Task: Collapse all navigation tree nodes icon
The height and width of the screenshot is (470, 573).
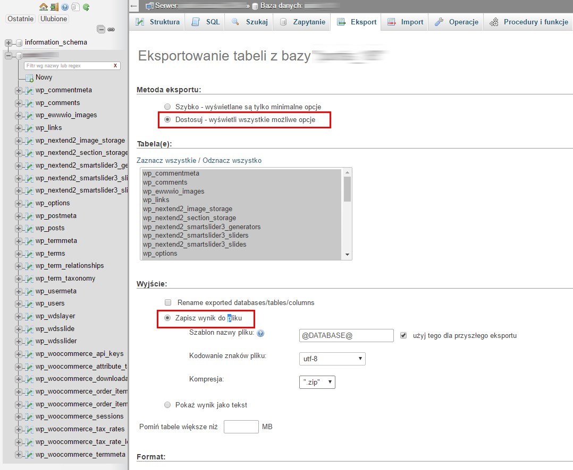Action: click(101, 29)
